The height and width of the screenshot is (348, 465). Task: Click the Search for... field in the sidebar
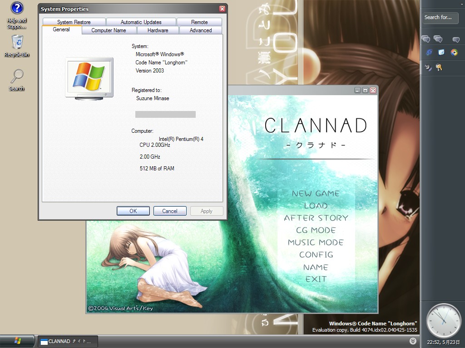tap(440, 18)
